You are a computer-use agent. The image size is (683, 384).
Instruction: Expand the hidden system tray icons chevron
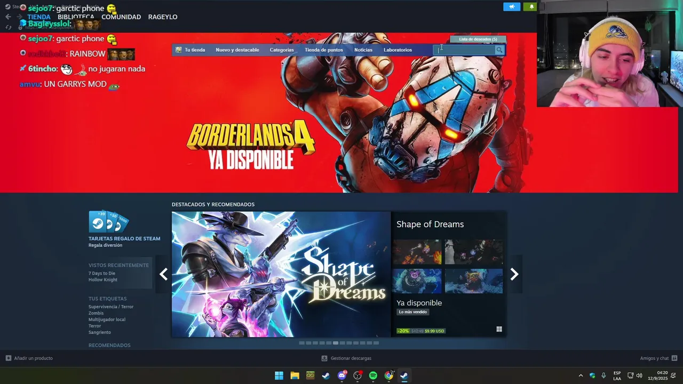581,375
